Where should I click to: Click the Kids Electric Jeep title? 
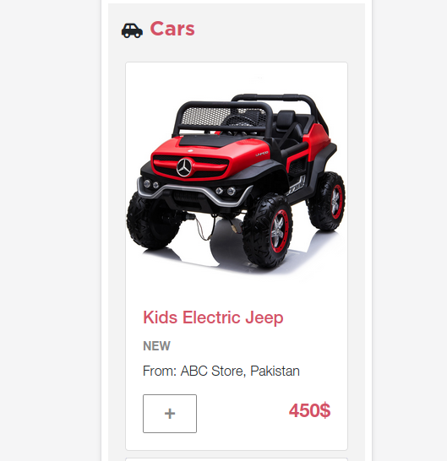click(x=213, y=317)
